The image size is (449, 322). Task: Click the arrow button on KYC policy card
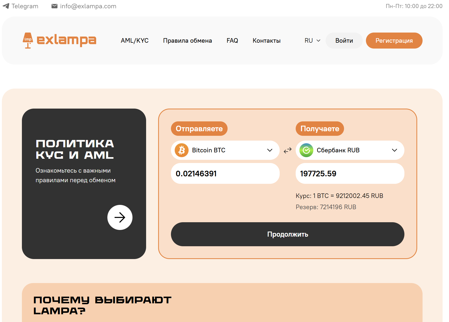pyautogui.click(x=120, y=217)
